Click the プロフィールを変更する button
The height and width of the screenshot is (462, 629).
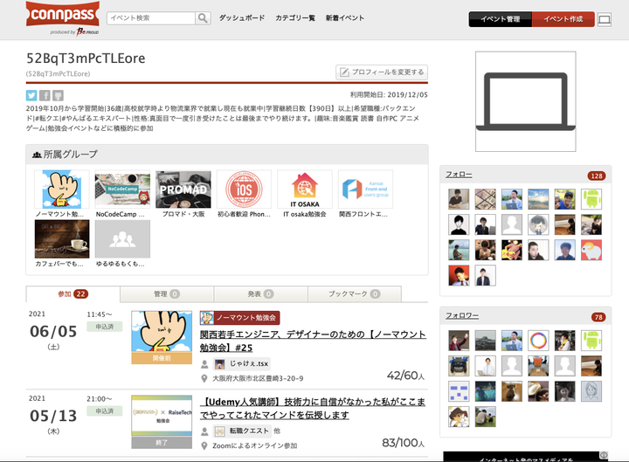(x=382, y=72)
